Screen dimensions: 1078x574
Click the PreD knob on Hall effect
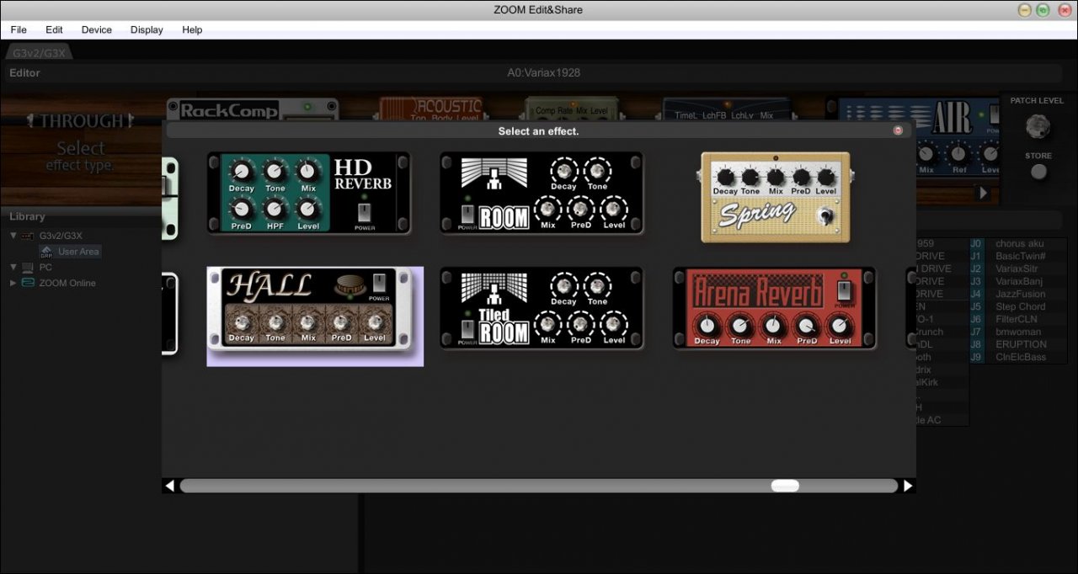click(341, 321)
